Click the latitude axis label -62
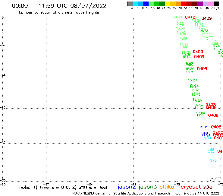Image resolution: width=223 pixels, height=196 pixels. click(x=3, y=45)
